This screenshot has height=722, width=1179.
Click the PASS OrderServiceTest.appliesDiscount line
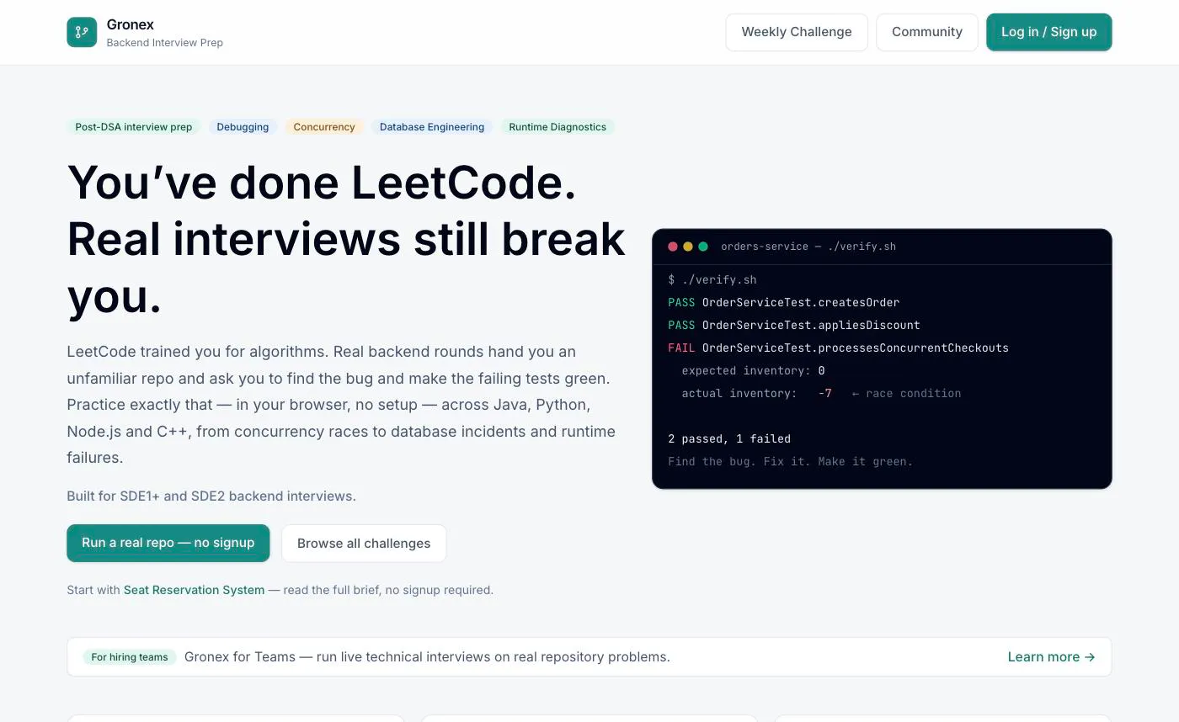coord(794,325)
